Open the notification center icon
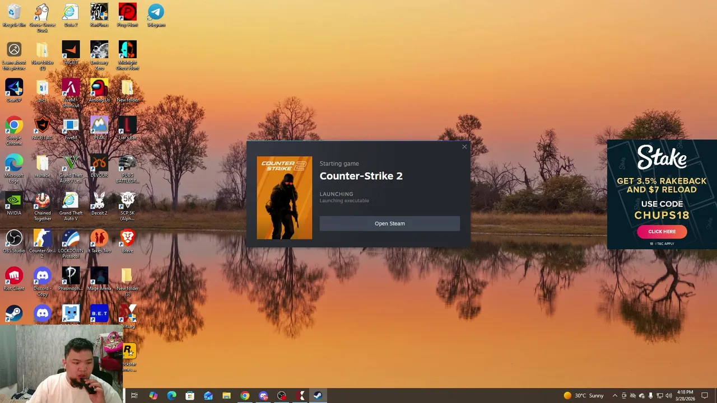This screenshot has height=403, width=717. coord(705,396)
